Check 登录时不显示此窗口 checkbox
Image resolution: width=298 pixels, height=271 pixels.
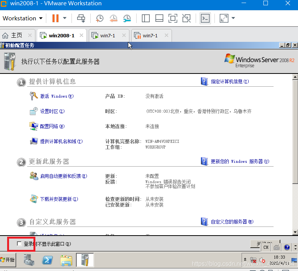(x=19, y=243)
